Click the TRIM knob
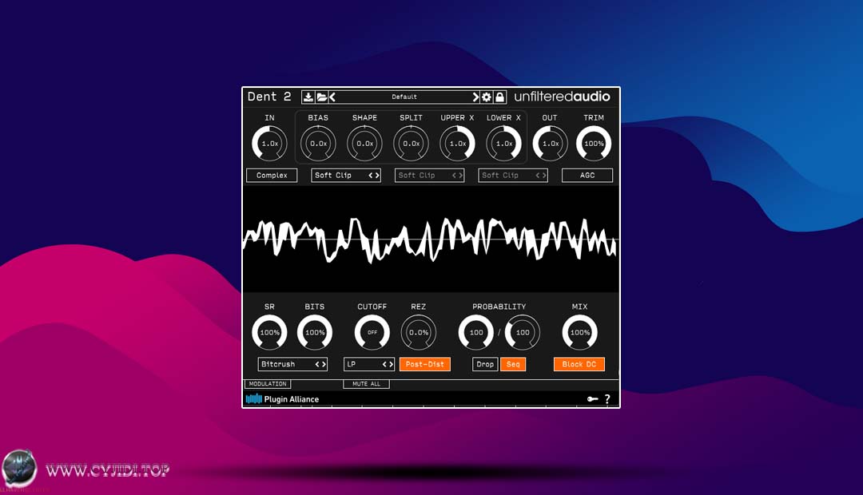Viewport: 863px width, 495px height. click(594, 144)
